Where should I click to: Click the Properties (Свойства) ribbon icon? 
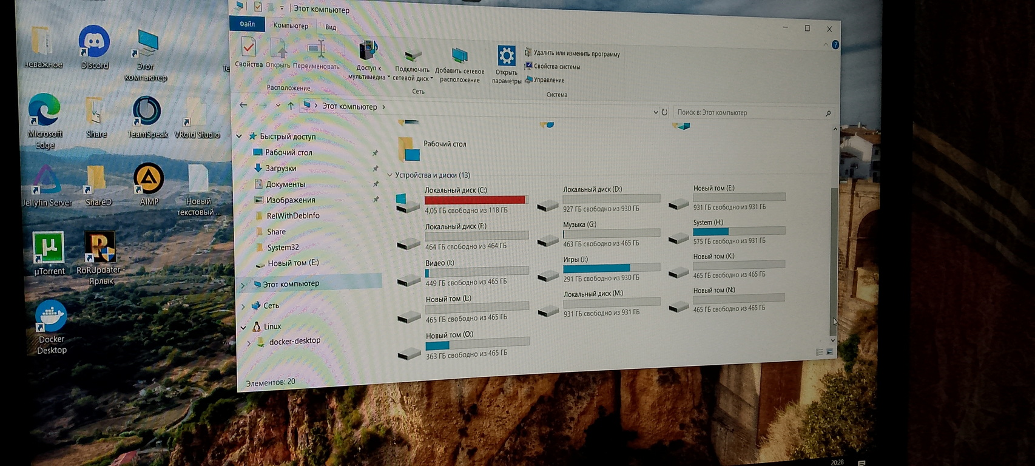point(249,49)
